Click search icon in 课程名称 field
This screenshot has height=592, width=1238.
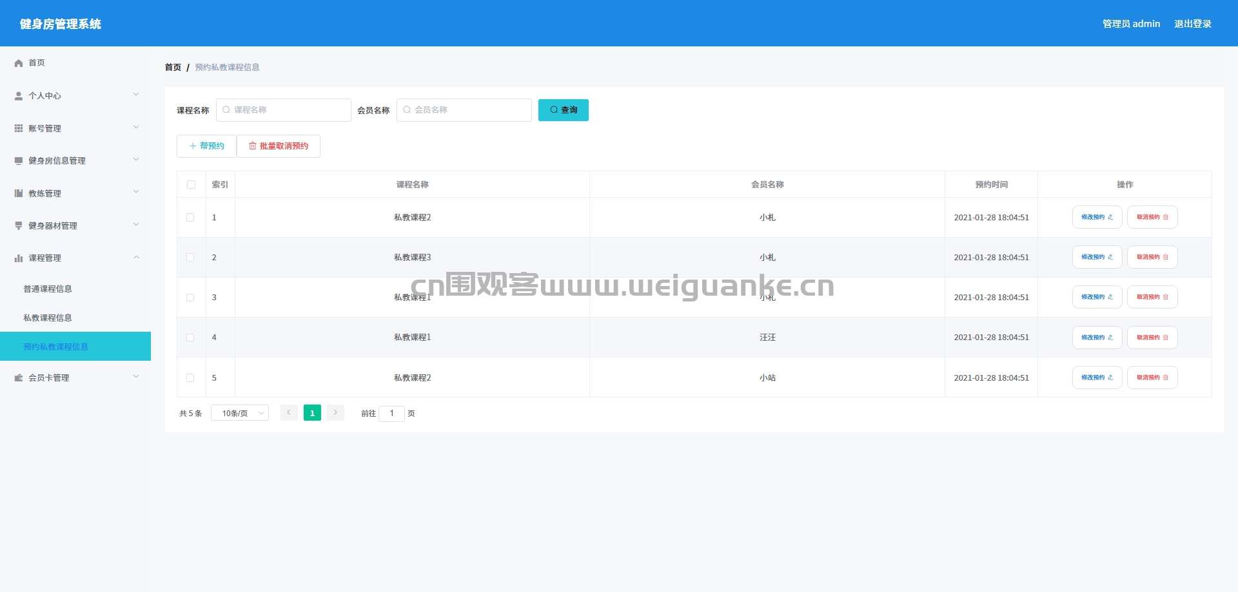coord(226,110)
